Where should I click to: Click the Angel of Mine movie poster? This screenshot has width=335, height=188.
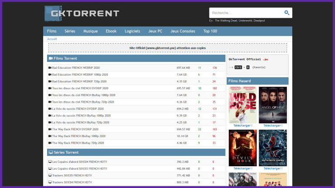[273, 105]
